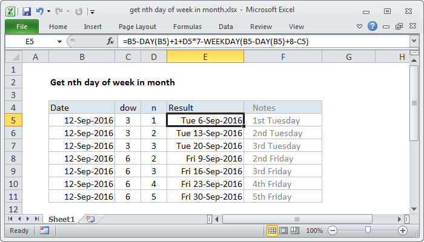The image size is (424, 242).
Task: Go to first sheet navigation arrow
Action: [10, 219]
